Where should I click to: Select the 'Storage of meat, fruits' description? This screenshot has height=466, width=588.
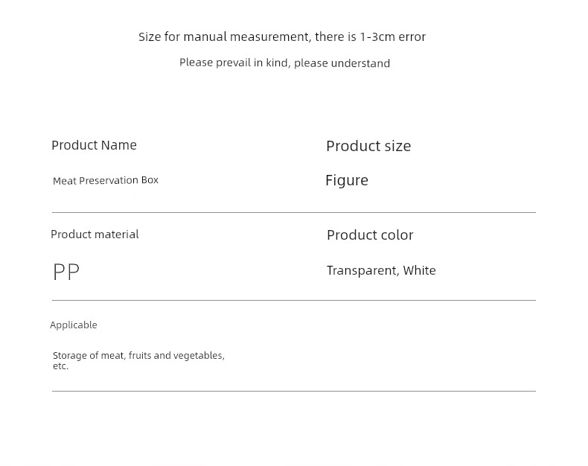click(138, 360)
